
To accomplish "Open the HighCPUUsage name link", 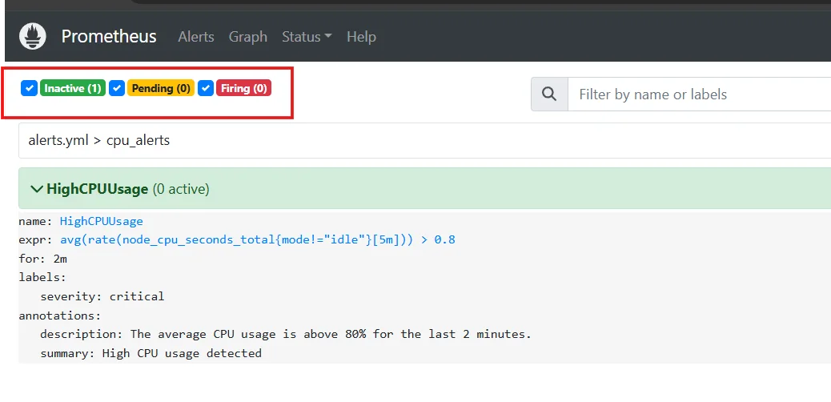I will [101, 221].
